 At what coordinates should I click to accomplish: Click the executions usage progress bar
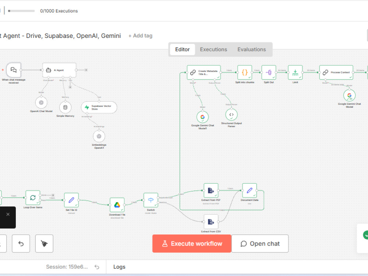21,11
